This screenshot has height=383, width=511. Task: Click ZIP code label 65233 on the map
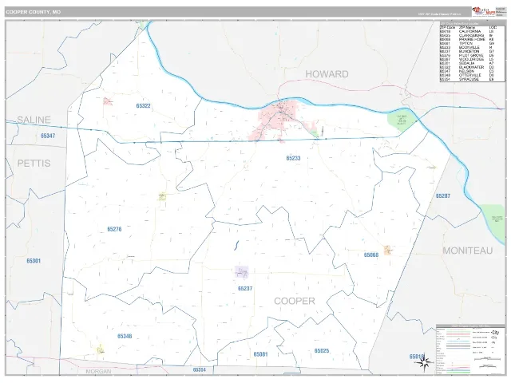[x=293, y=158]
